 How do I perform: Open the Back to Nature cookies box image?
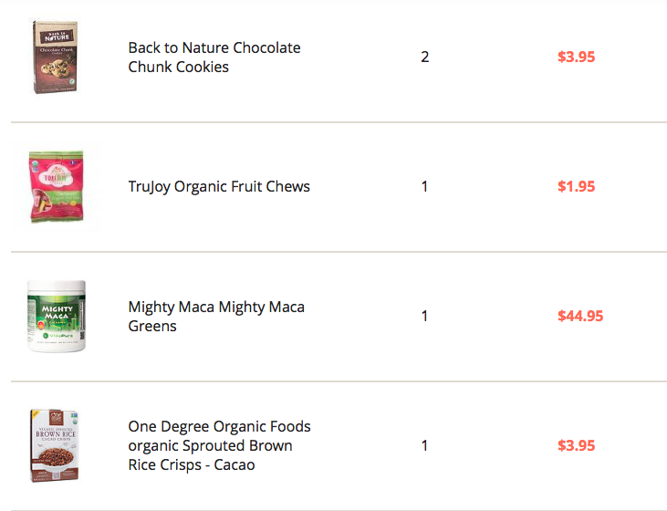(x=56, y=57)
